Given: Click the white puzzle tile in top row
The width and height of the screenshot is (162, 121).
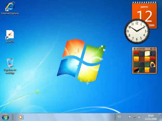Looking at the screenshot, I should pos(147,54).
